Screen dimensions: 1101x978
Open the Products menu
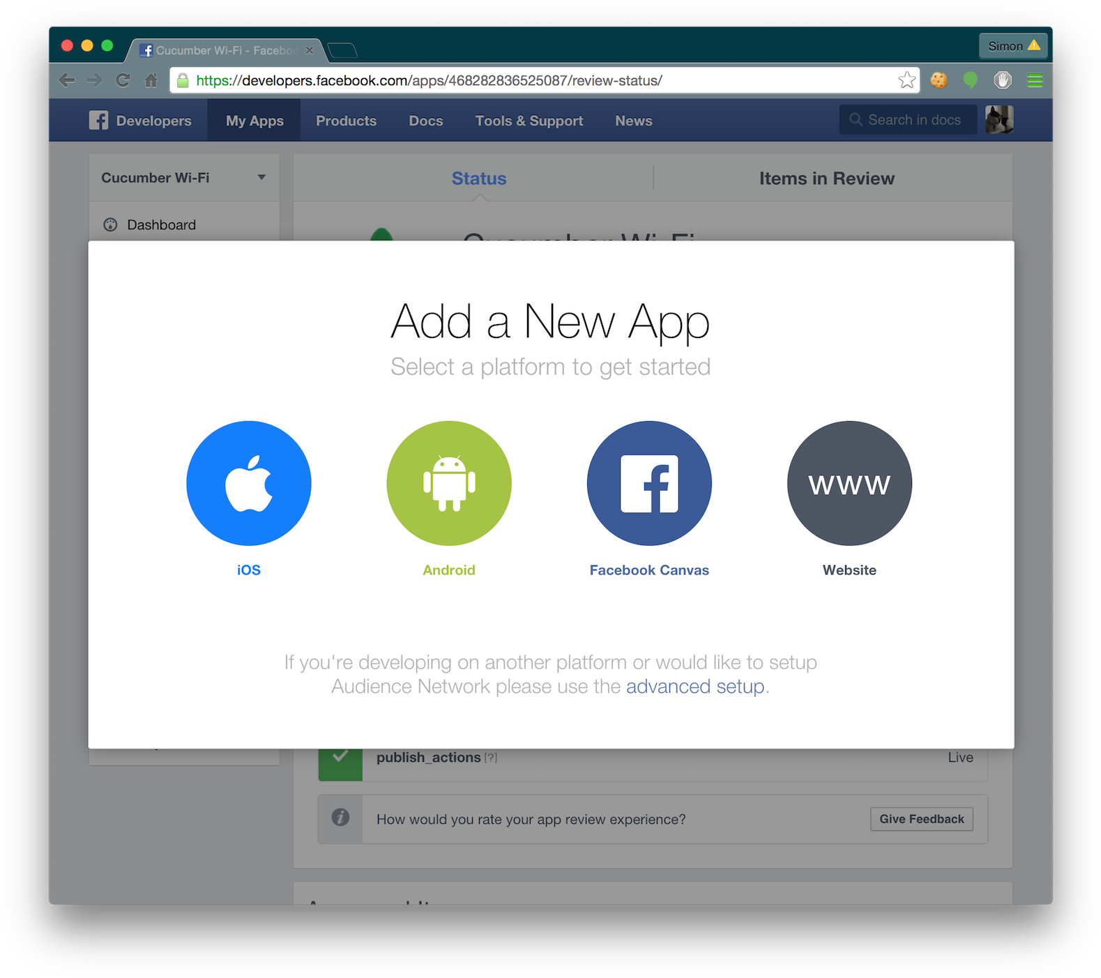(346, 121)
